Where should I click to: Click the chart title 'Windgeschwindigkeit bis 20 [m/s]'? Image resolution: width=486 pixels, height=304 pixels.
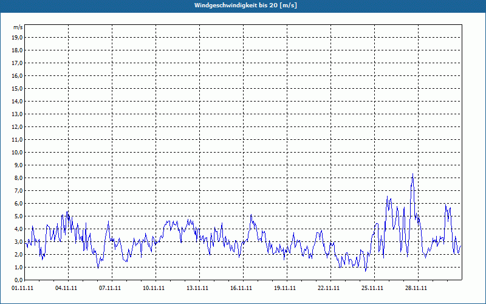coord(245,5)
